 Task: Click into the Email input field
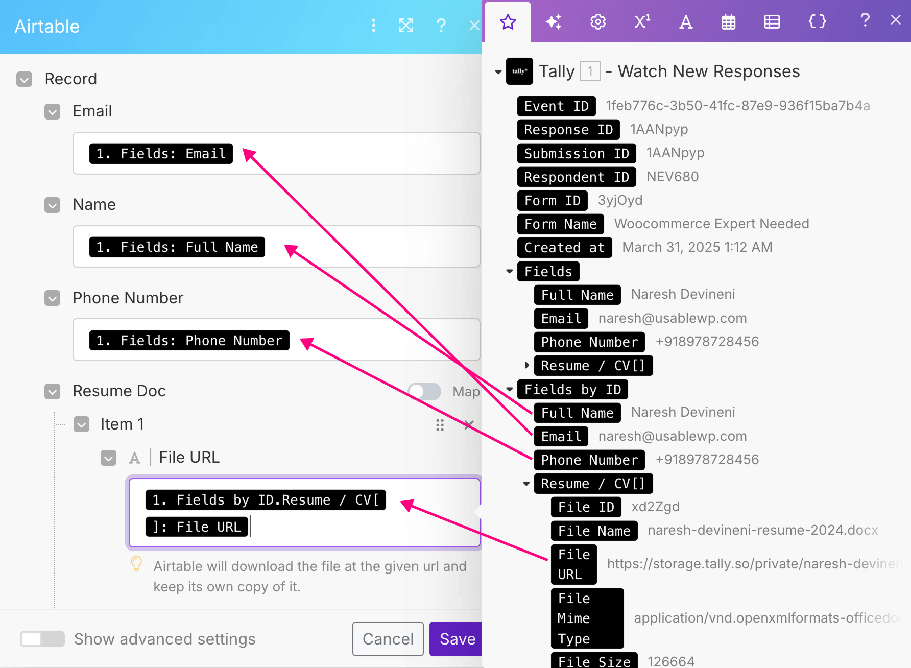pos(276,154)
